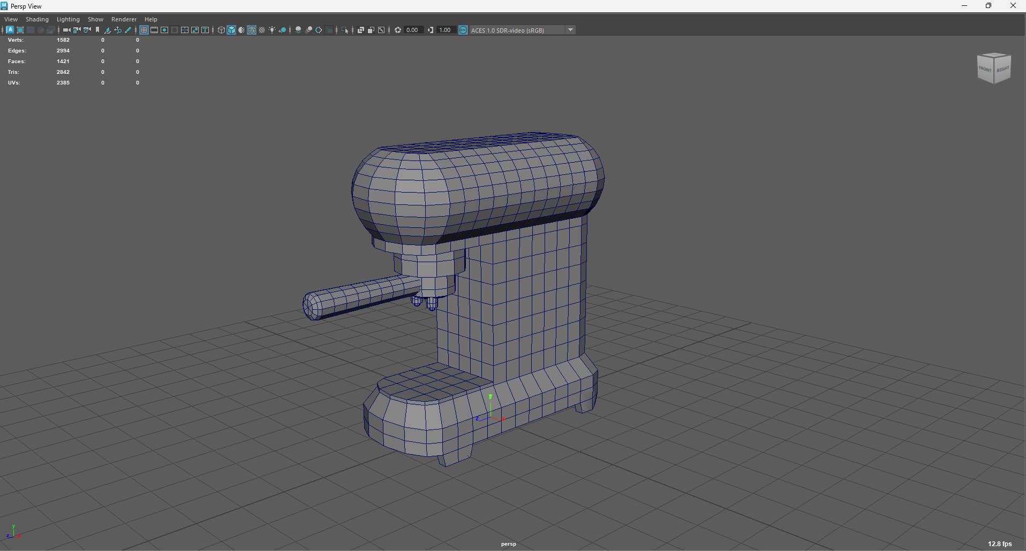Click the Film Gate toggle button
1026x551 pixels.
tap(154, 30)
